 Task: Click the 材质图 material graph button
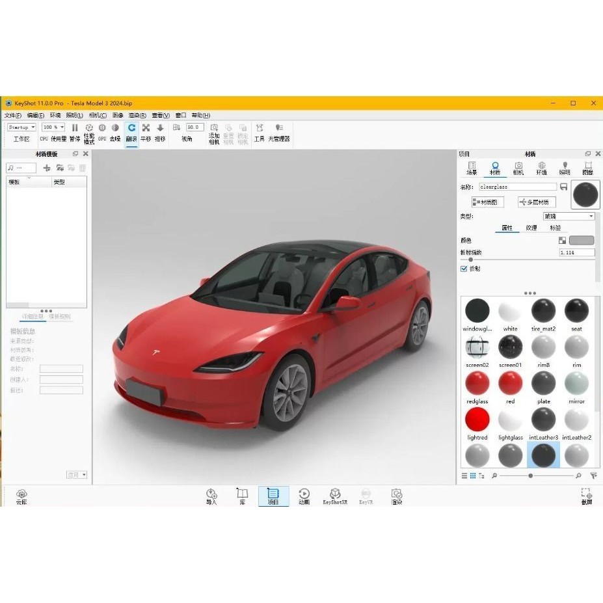[x=488, y=202]
